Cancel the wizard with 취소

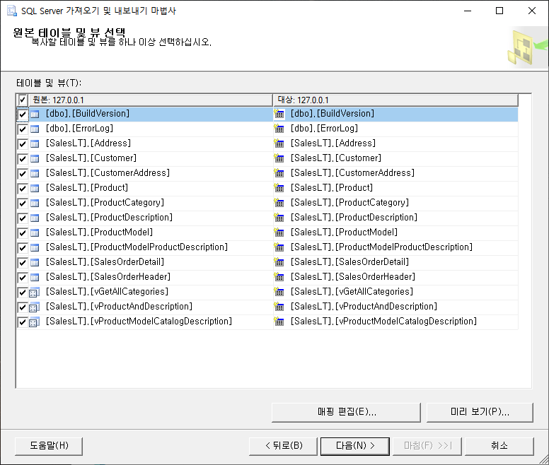point(499,446)
